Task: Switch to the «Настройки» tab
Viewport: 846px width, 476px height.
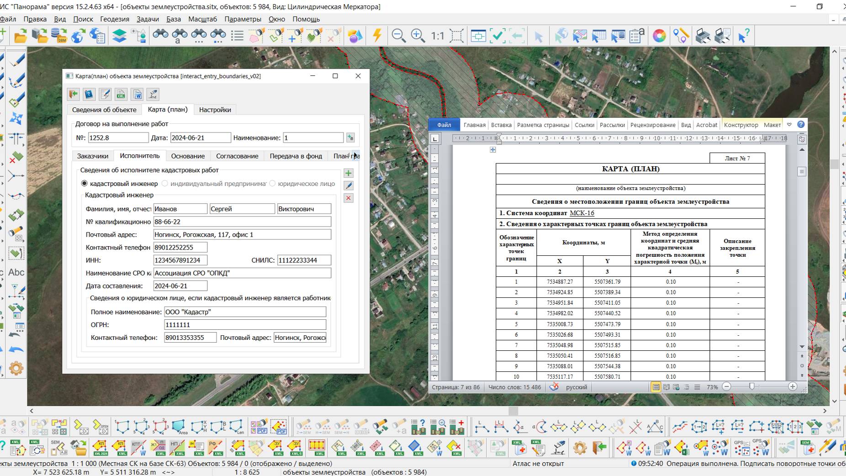Action: tap(215, 110)
